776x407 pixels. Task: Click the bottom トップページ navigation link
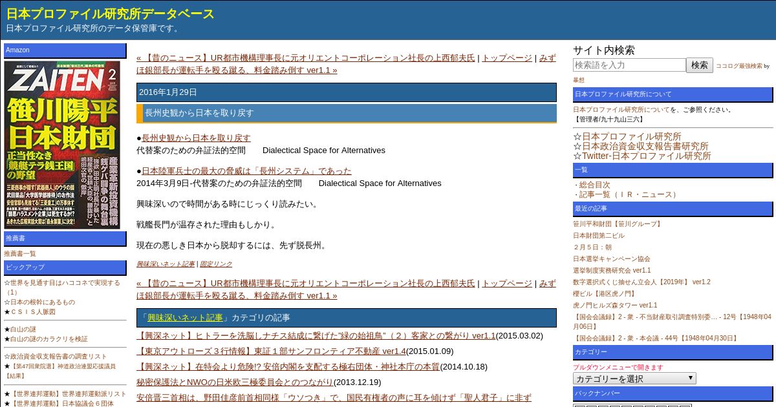tap(507, 283)
